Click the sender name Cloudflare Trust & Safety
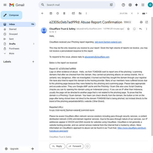This screenshot has width=153, height=153. click(x=62, y=29)
